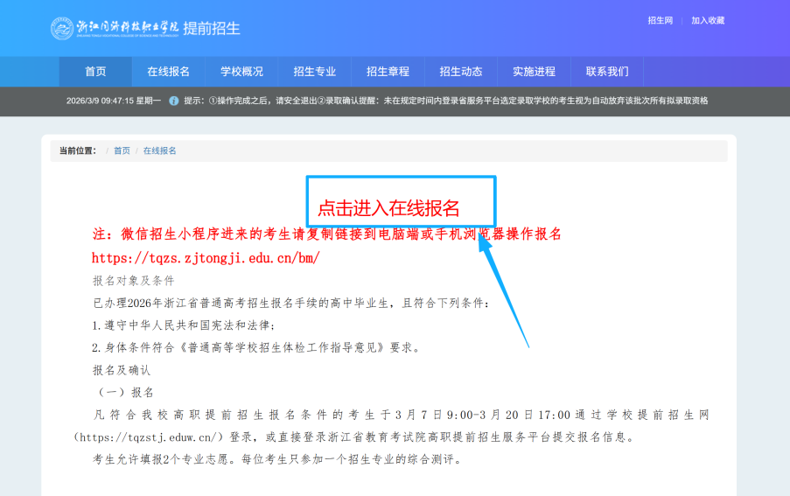Click 加入收藏 to bookmark the site

coord(708,20)
